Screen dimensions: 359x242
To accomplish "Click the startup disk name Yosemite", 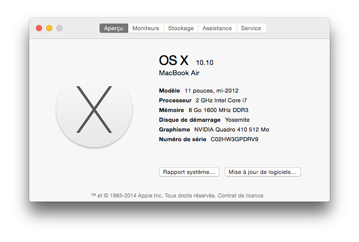I will (237, 120).
